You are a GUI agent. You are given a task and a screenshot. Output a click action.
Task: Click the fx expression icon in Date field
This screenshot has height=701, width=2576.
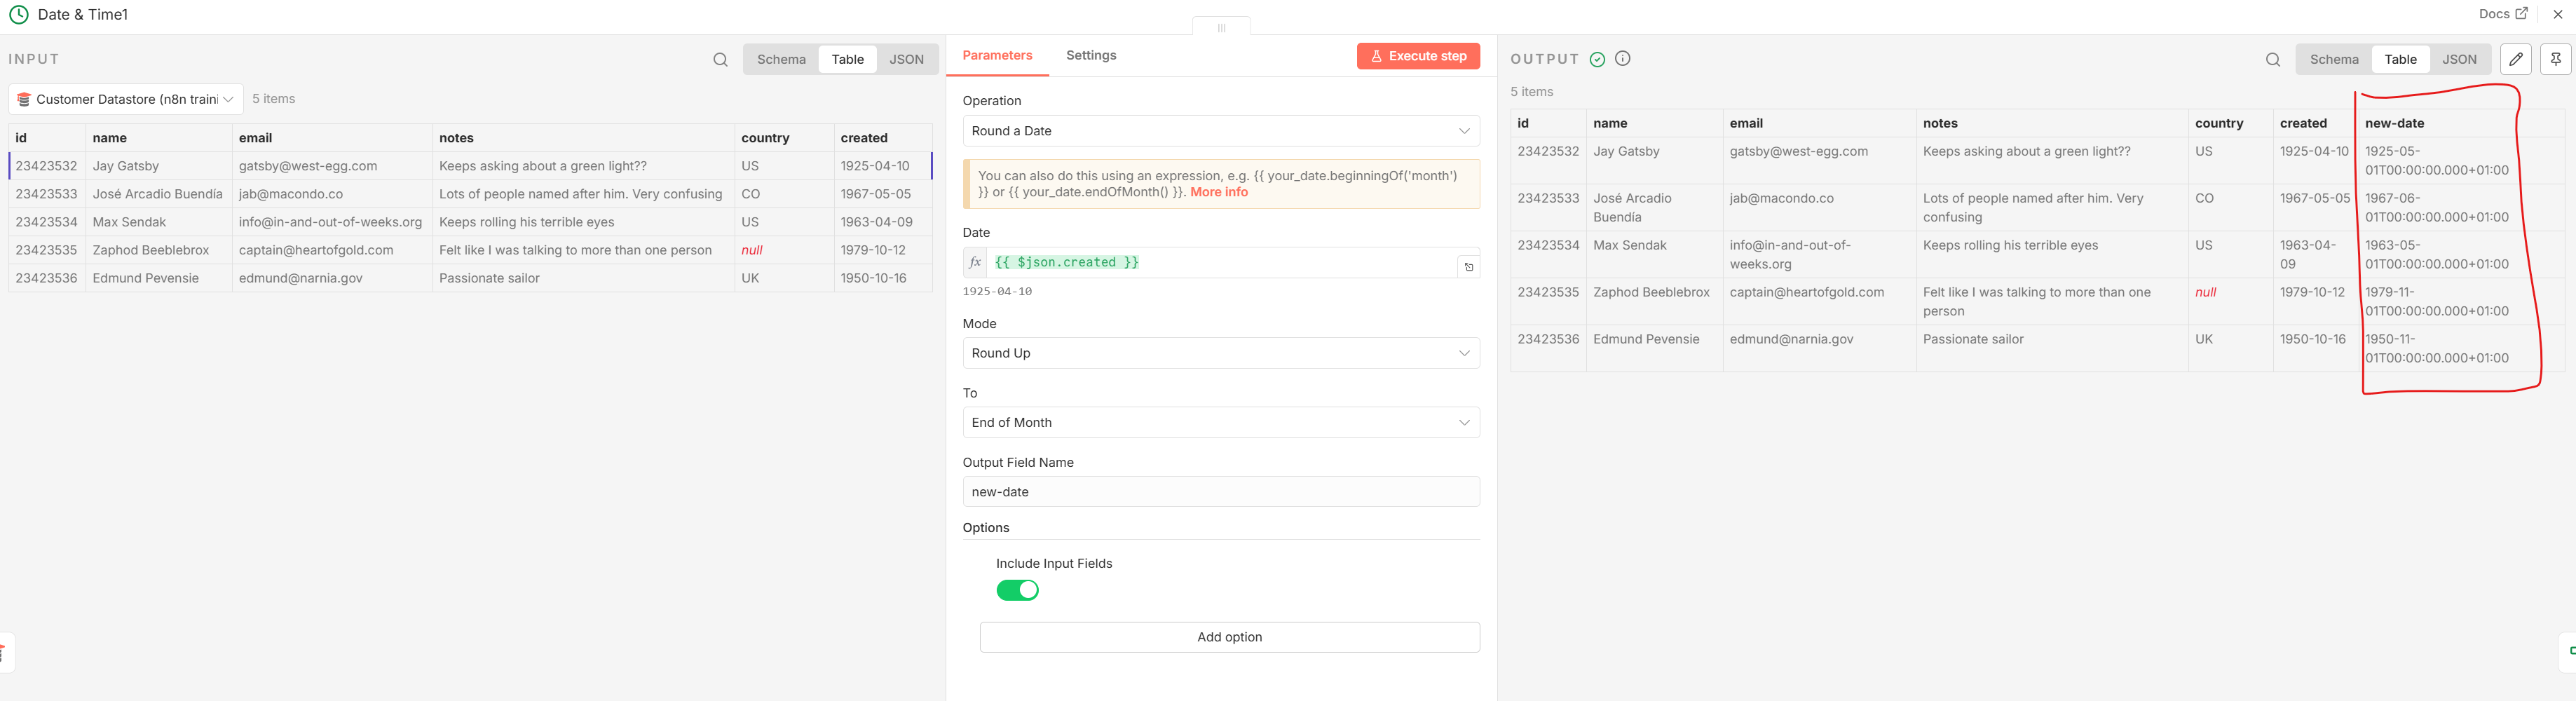tap(975, 263)
